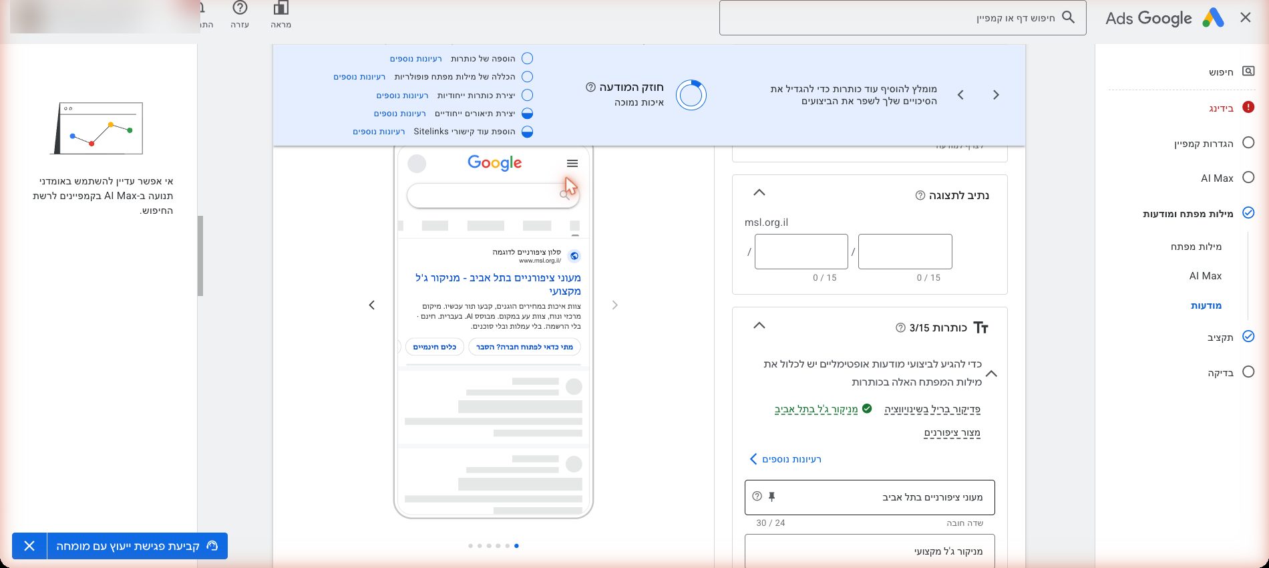Select the בדיקה step circle
This screenshot has height=568, width=1269.
pyautogui.click(x=1248, y=372)
